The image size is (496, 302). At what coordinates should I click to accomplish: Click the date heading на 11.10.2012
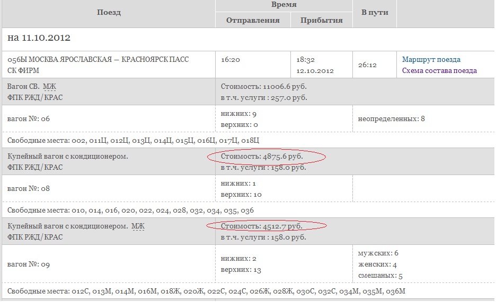pos(39,38)
